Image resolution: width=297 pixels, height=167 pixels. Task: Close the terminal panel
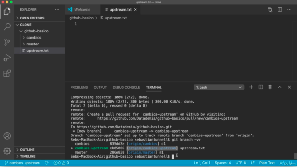point(289,87)
